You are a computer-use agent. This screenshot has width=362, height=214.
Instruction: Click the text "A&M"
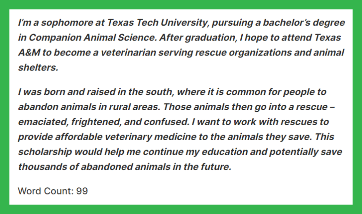pyautogui.click(x=27, y=53)
